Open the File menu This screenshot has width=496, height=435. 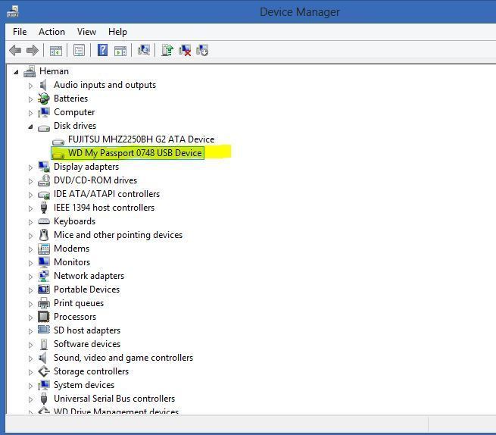[20, 32]
